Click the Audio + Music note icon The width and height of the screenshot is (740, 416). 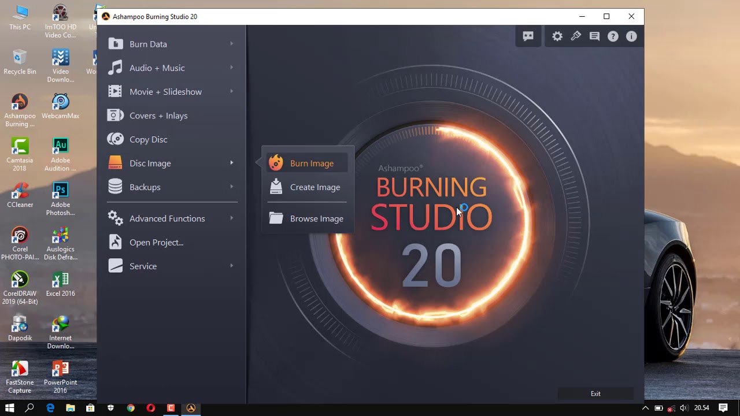[x=116, y=68]
